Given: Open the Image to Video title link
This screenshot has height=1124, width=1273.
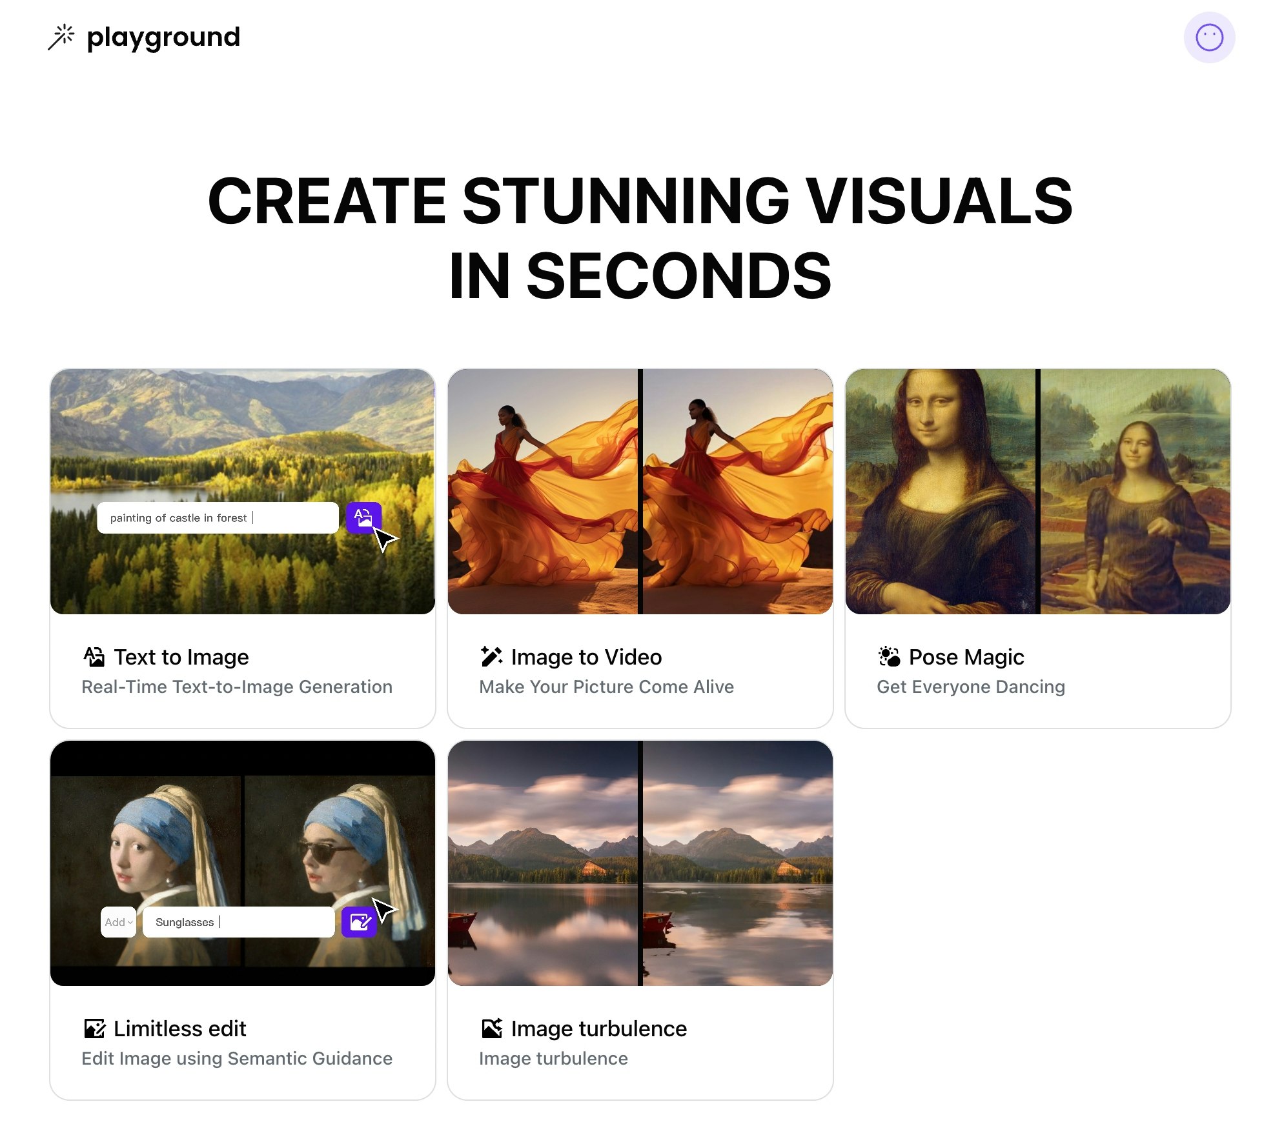Looking at the screenshot, I should coord(586,657).
